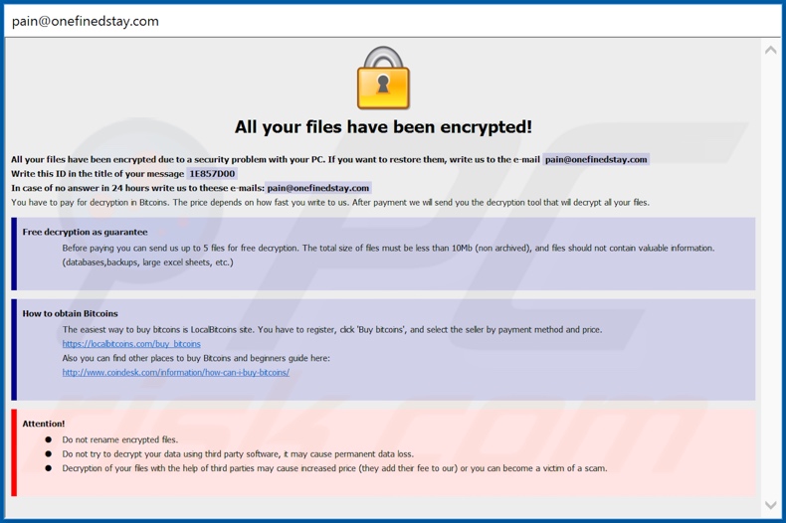Click 'All your files have been encrypted!' heading
The height and width of the screenshot is (523, 786).
[x=383, y=127]
